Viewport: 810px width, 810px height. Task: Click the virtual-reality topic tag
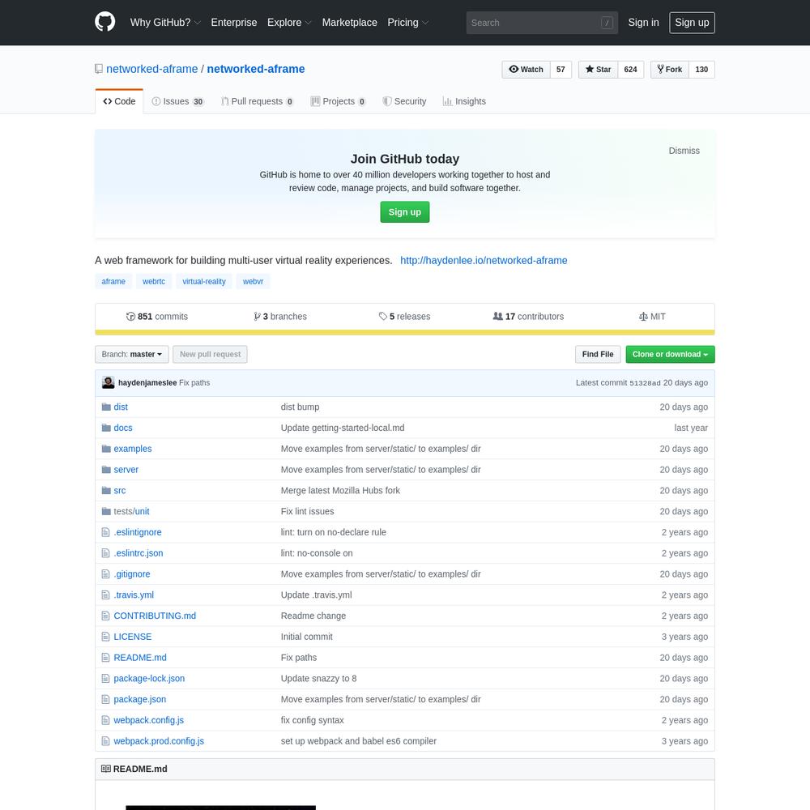(204, 282)
